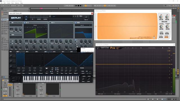Toggle the SUB oscillator on in Serum

click(10, 23)
